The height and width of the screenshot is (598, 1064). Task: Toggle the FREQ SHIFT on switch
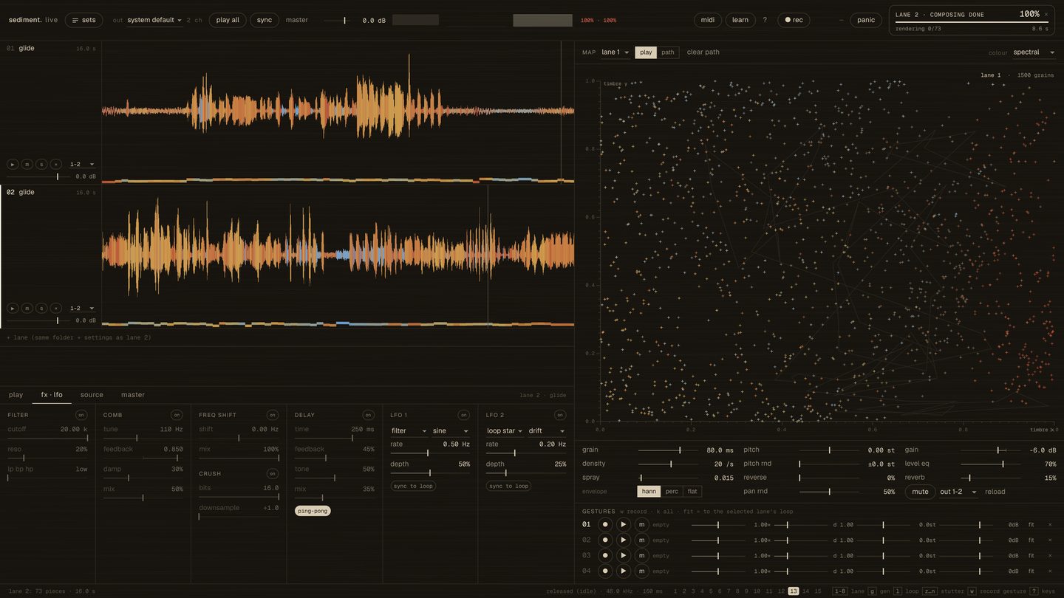[x=273, y=415]
